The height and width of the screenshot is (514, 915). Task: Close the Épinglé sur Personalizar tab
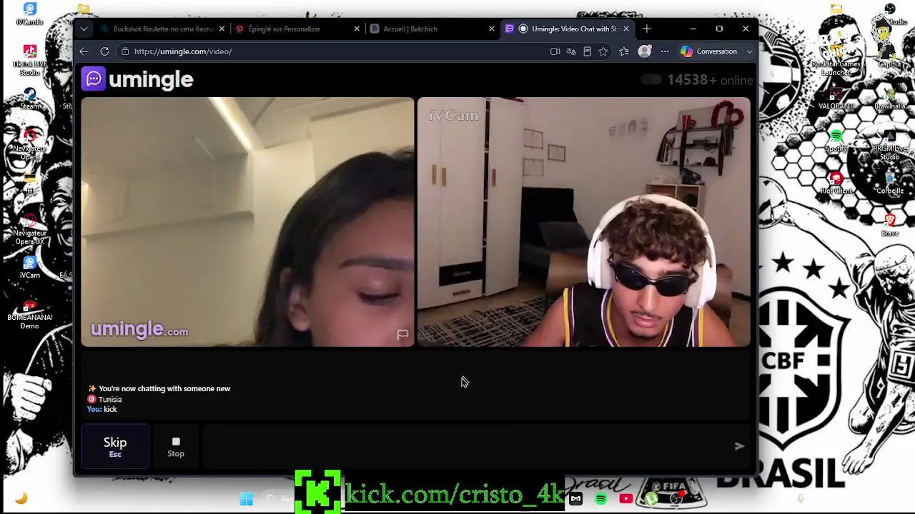tap(357, 29)
